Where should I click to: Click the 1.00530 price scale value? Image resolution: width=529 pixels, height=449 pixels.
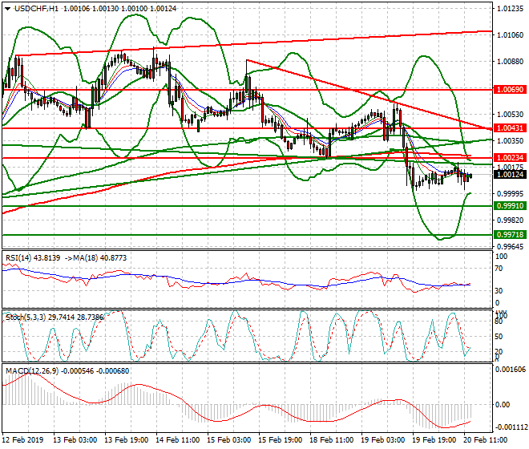pyautogui.click(x=511, y=115)
